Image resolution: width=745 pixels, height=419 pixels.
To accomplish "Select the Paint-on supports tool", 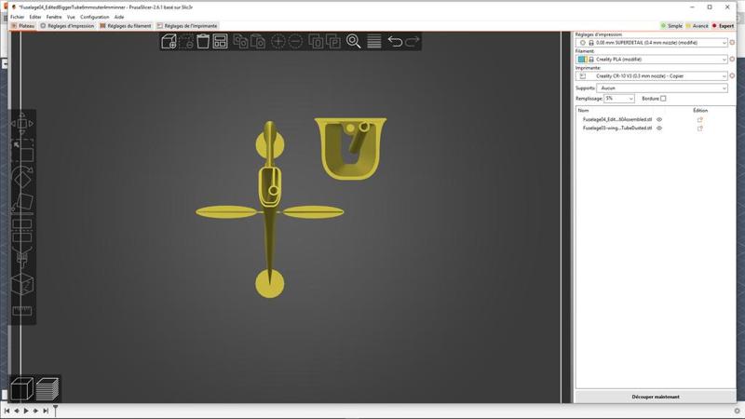I will click(21, 257).
